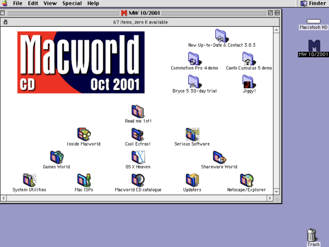
Task: Select the Serious Software folder
Action: pos(192,134)
